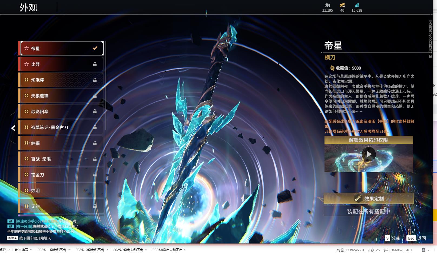Click the lock icon on 错金刀
Viewport: 437px width, 254px height.
point(95,174)
